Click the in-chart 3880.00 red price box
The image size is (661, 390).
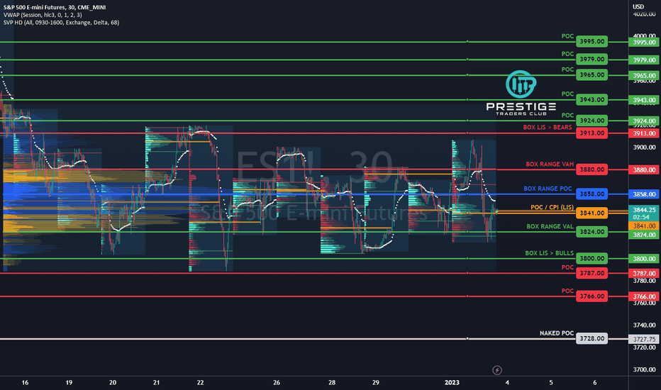pyautogui.click(x=592, y=169)
